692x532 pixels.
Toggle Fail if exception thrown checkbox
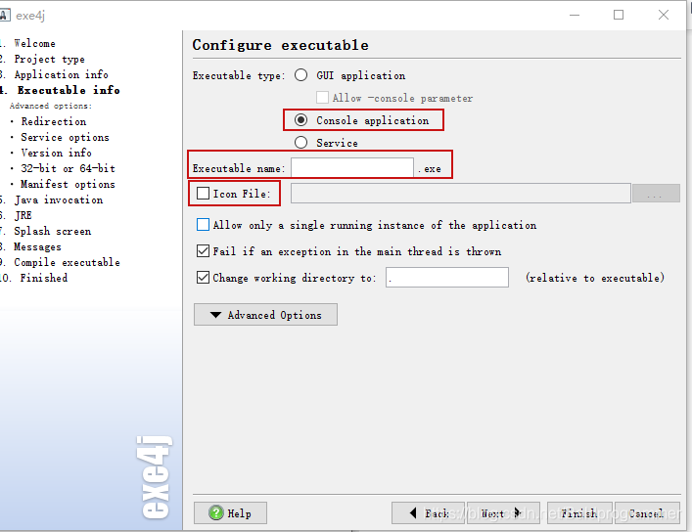(x=203, y=251)
